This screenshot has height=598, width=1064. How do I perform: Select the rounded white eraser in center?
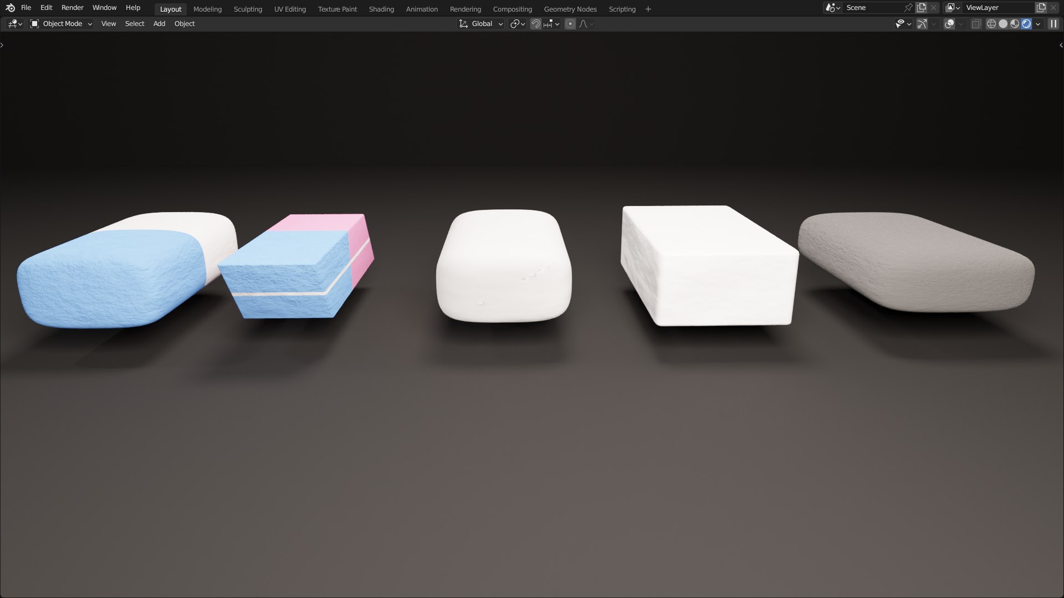pos(504,266)
